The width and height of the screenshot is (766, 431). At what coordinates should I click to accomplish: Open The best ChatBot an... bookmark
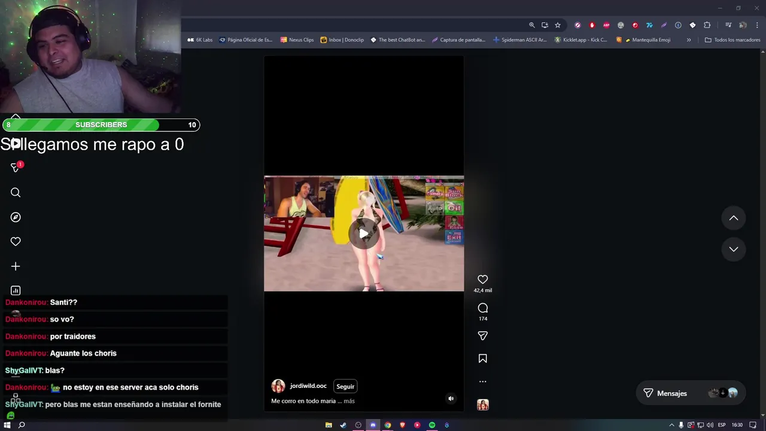[397, 40]
